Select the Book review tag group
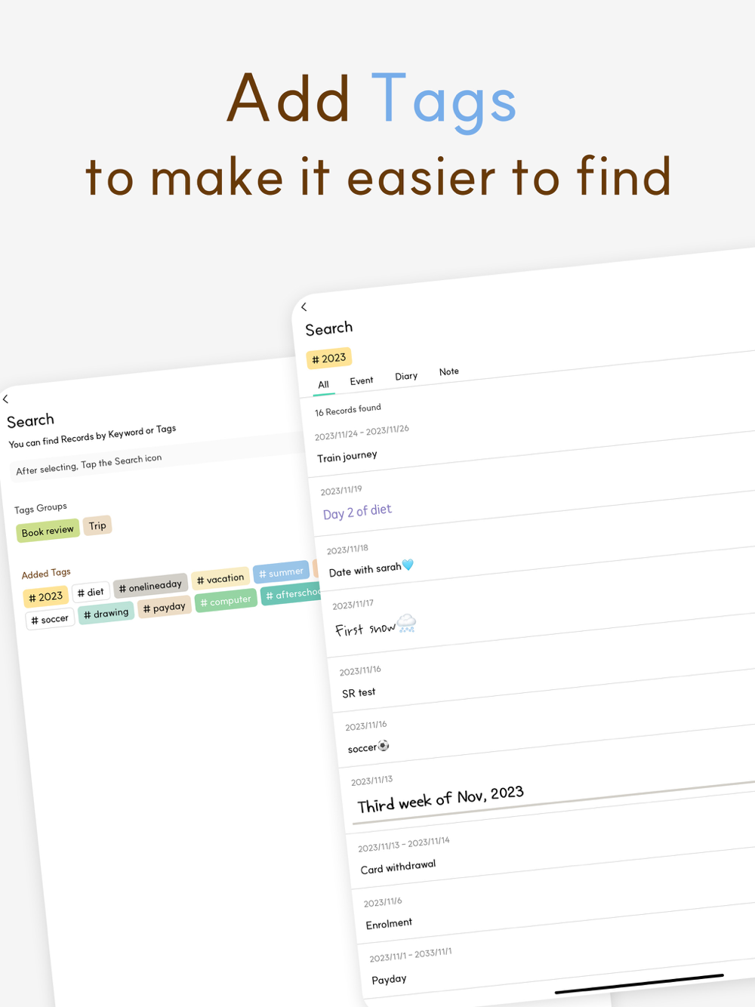This screenshot has width=755, height=1007. coord(48,531)
